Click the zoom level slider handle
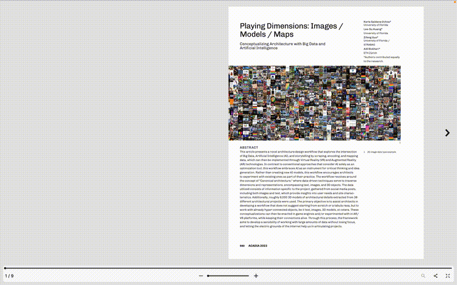This screenshot has width=457, height=285. pos(208,275)
